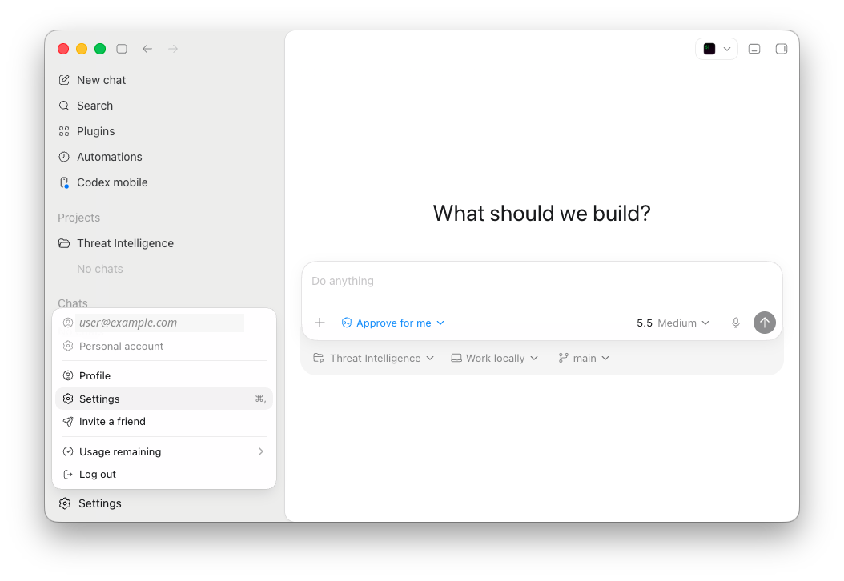
Task: Toggle the bottom panel icon
Action: [754, 49]
